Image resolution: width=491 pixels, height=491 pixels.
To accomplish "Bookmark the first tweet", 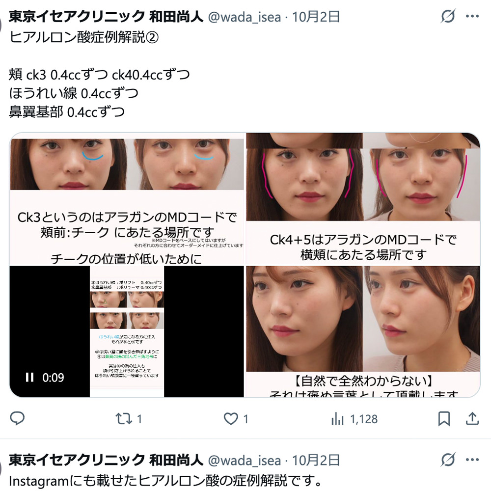I will [x=444, y=419].
